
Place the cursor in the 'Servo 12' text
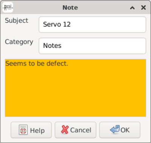pyautogui.click(x=57, y=25)
